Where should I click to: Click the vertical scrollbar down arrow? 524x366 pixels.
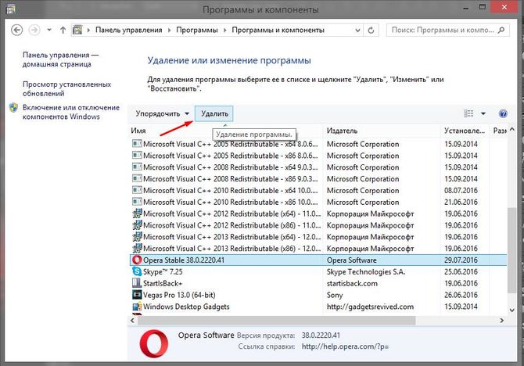coord(511,310)
